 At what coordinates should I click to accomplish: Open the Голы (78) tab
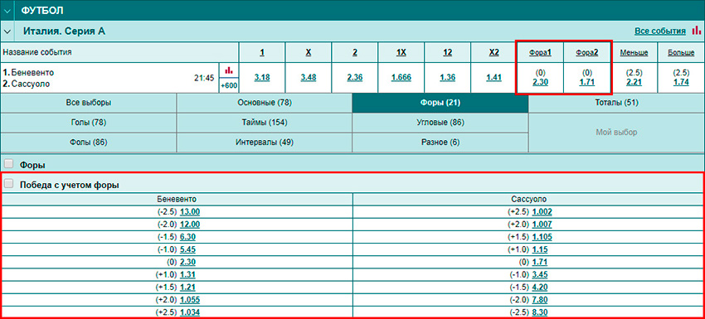(x=89, y=123)
